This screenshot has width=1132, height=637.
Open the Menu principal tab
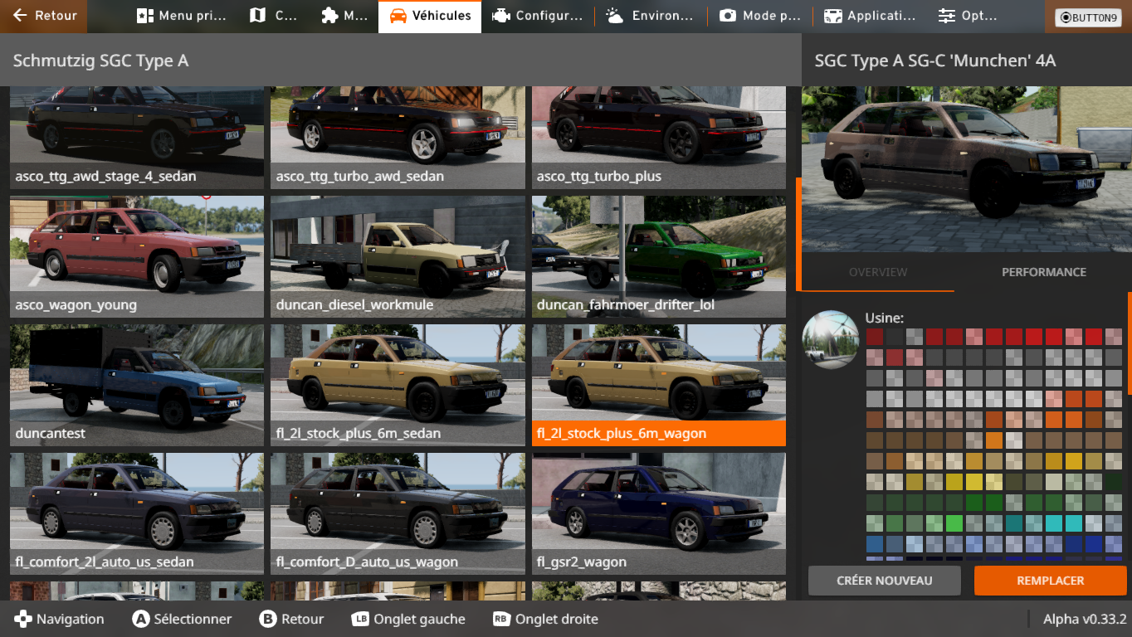[182, 16]
